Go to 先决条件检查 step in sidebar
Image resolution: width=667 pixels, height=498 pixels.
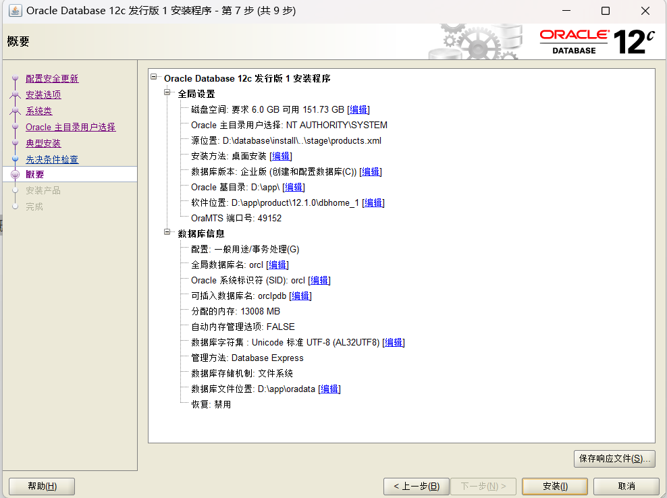point(52,159)
